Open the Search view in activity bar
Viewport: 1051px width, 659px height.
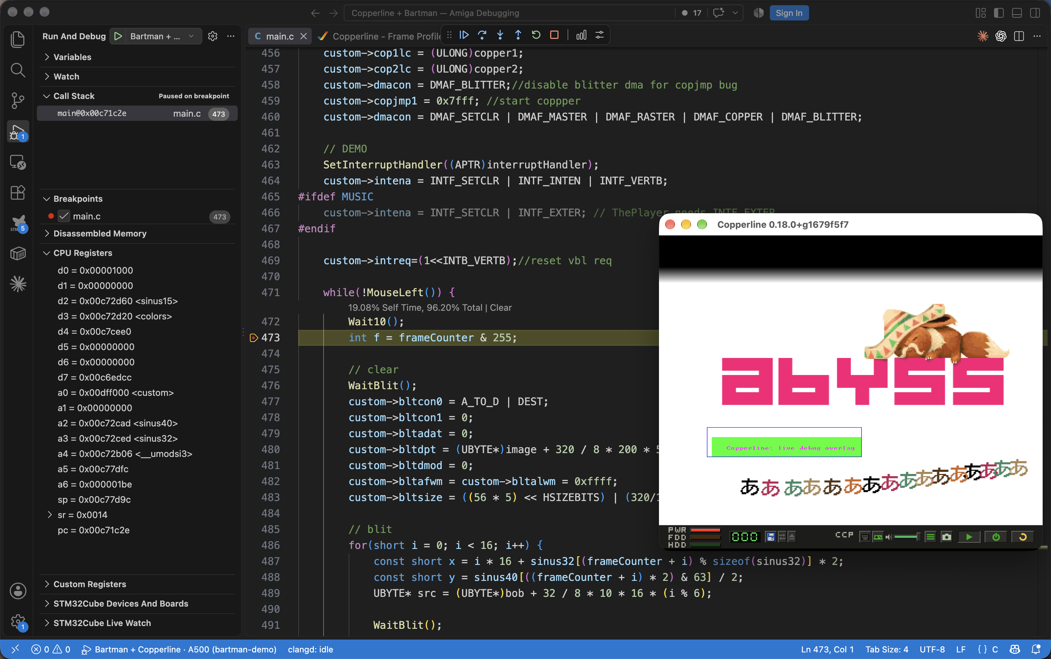pos(17,70)
